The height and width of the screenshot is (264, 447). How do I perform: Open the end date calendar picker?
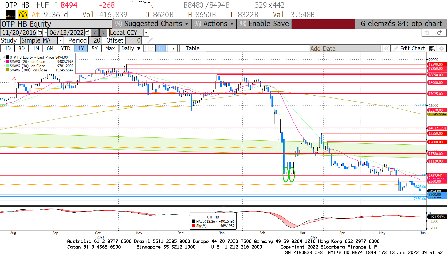(x=87, y=33)
